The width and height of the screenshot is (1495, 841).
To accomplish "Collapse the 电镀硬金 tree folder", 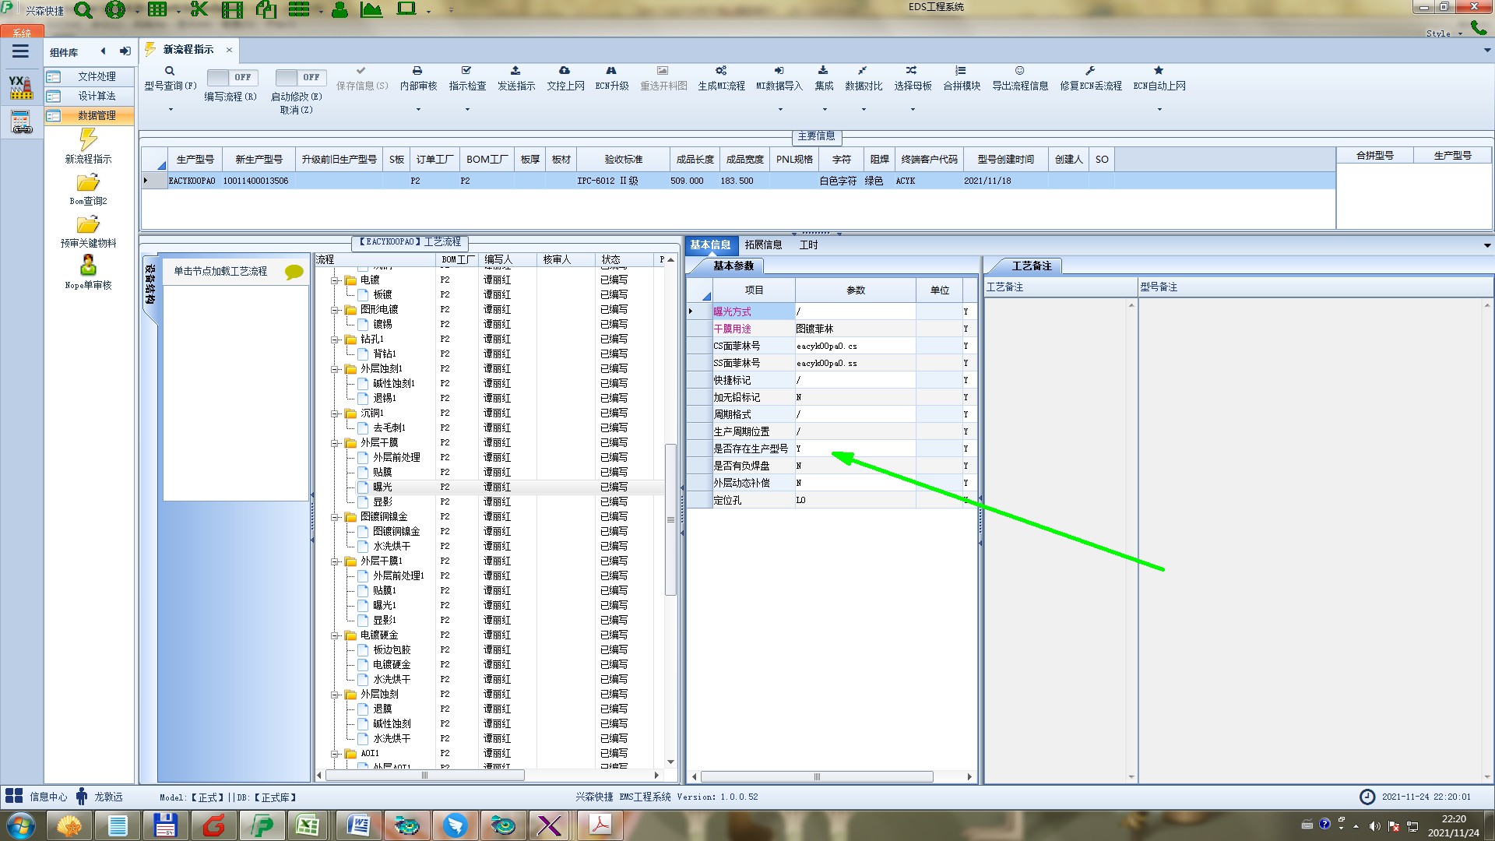I will (335, 635).
